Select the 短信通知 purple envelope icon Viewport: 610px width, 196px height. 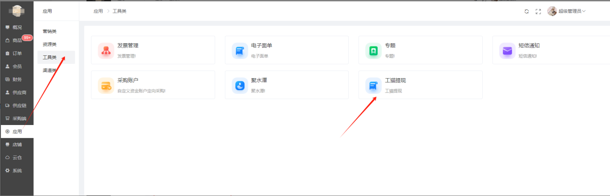507,50
